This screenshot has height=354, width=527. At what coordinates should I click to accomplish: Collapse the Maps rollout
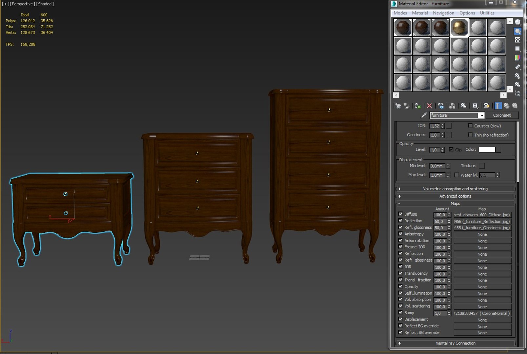(455, 204)
